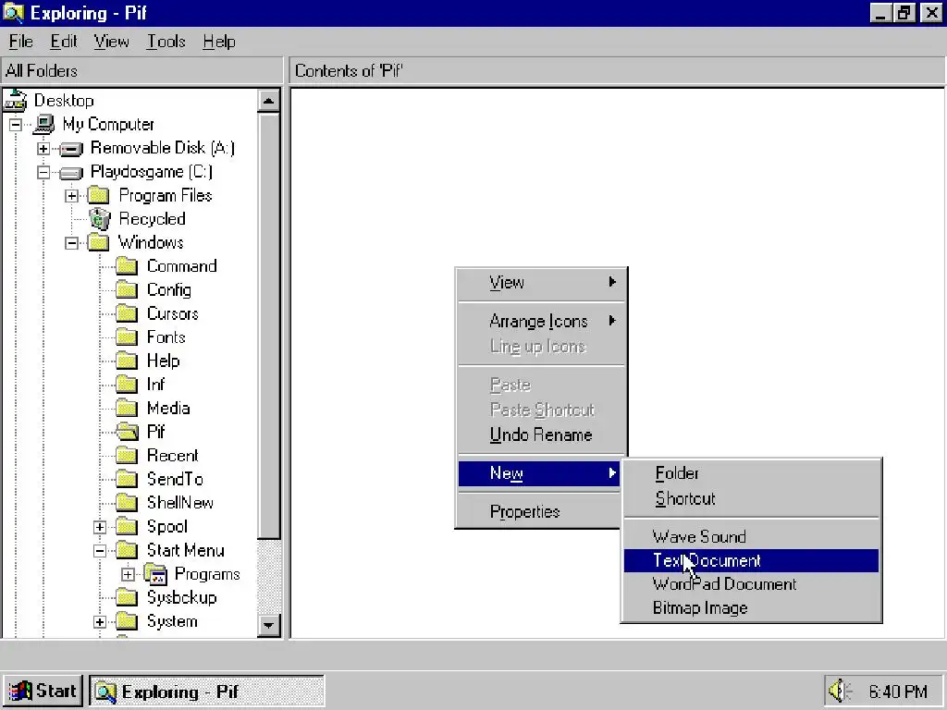Viewport: 947px width, 710px height.
Task: Expand the Removable Disk (A:) node
Action: coord(43,149)
